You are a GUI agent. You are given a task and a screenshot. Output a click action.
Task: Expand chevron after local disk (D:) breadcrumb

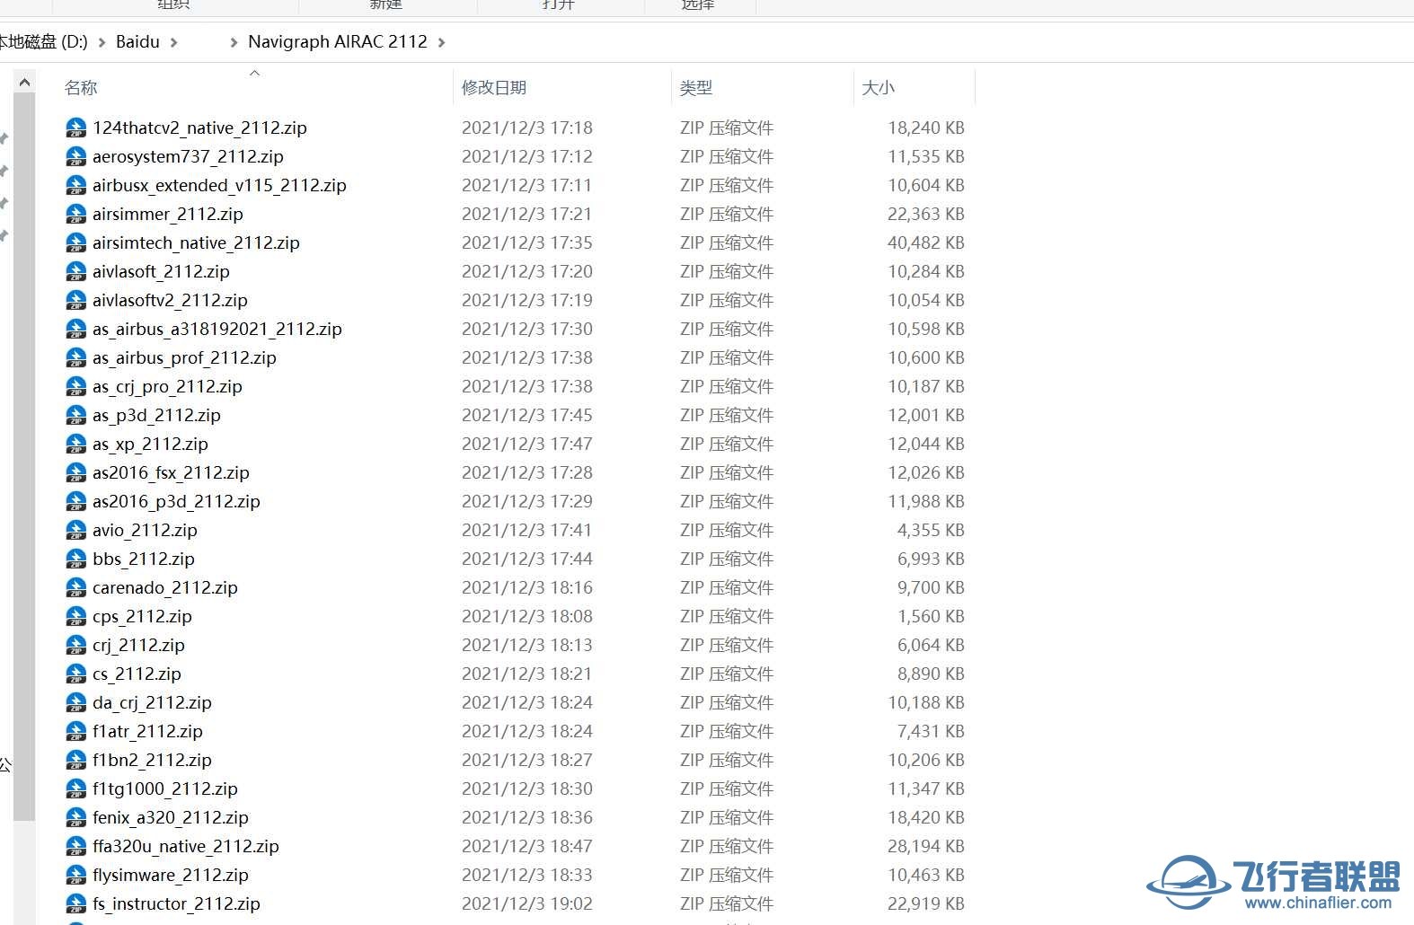coord(102,42)
